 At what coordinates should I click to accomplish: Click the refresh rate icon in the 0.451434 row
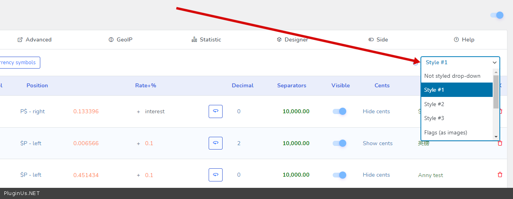(215, 175)
